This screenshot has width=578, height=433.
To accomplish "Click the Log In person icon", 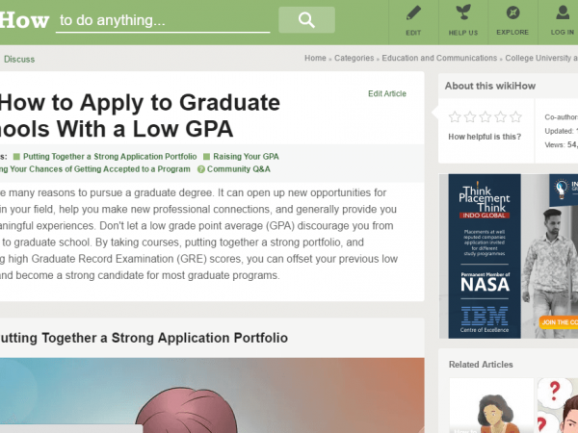I will point(563,13).
